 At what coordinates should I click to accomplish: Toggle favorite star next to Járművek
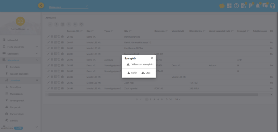37,80
